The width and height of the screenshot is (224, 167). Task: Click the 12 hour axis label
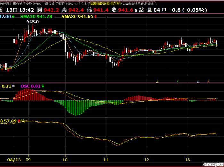pyautogui.click(x=147, y=160)
